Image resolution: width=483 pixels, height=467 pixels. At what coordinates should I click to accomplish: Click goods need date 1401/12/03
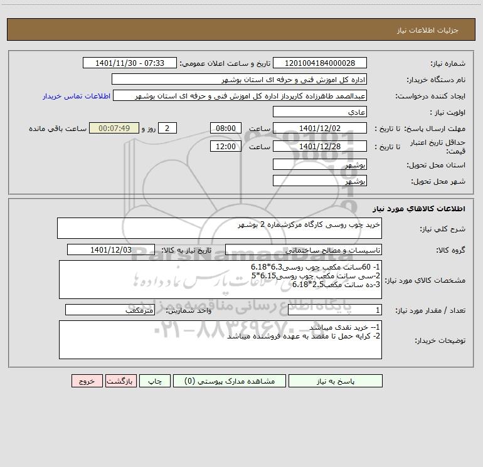[x=111, y=249]
